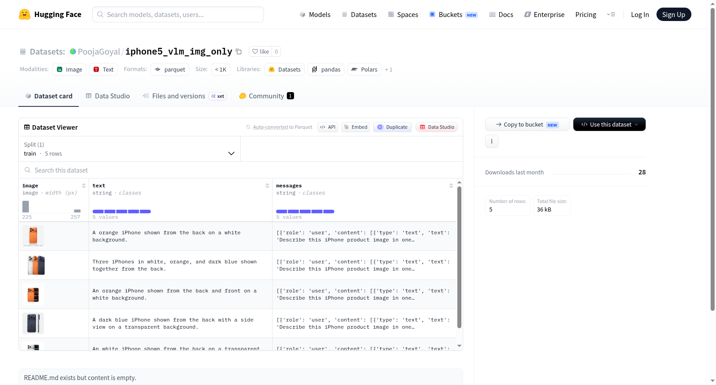Click the PoojaGoyal user avatar
This screenshot has height=385, width=716.
point(73,51)
